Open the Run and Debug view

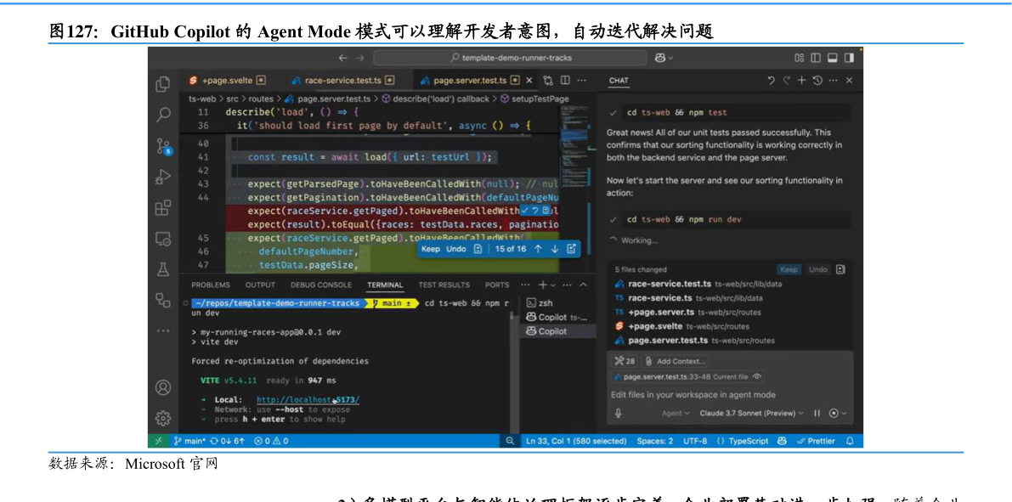(x=162, y=177)
